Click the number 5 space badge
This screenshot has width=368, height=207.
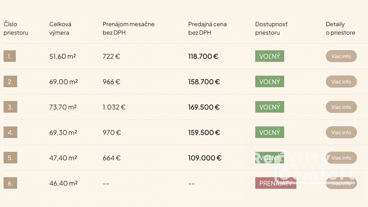click(x=10, y=158)
